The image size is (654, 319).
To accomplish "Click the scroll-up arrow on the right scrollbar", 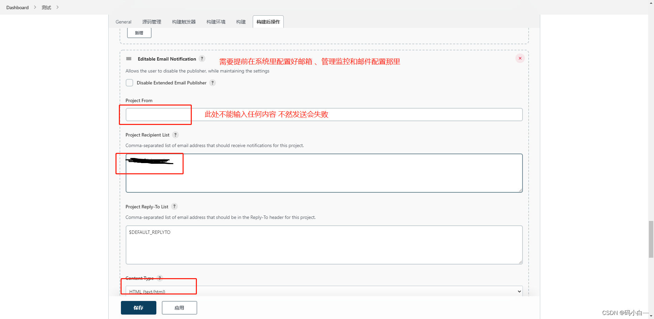I will point(651,3).
